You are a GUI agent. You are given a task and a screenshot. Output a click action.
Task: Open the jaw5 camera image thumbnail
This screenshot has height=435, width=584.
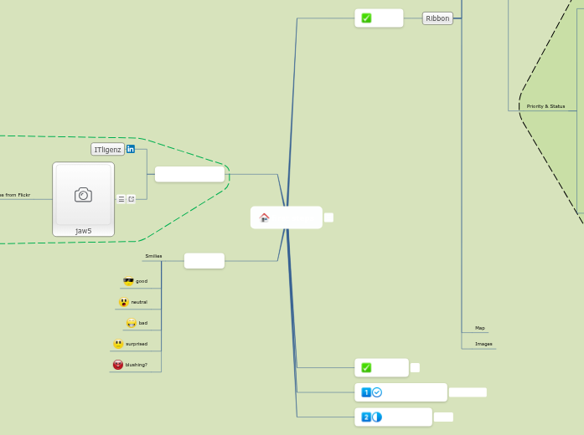84,195
